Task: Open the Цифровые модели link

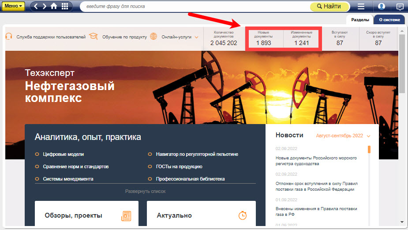Action: (63, 154)
